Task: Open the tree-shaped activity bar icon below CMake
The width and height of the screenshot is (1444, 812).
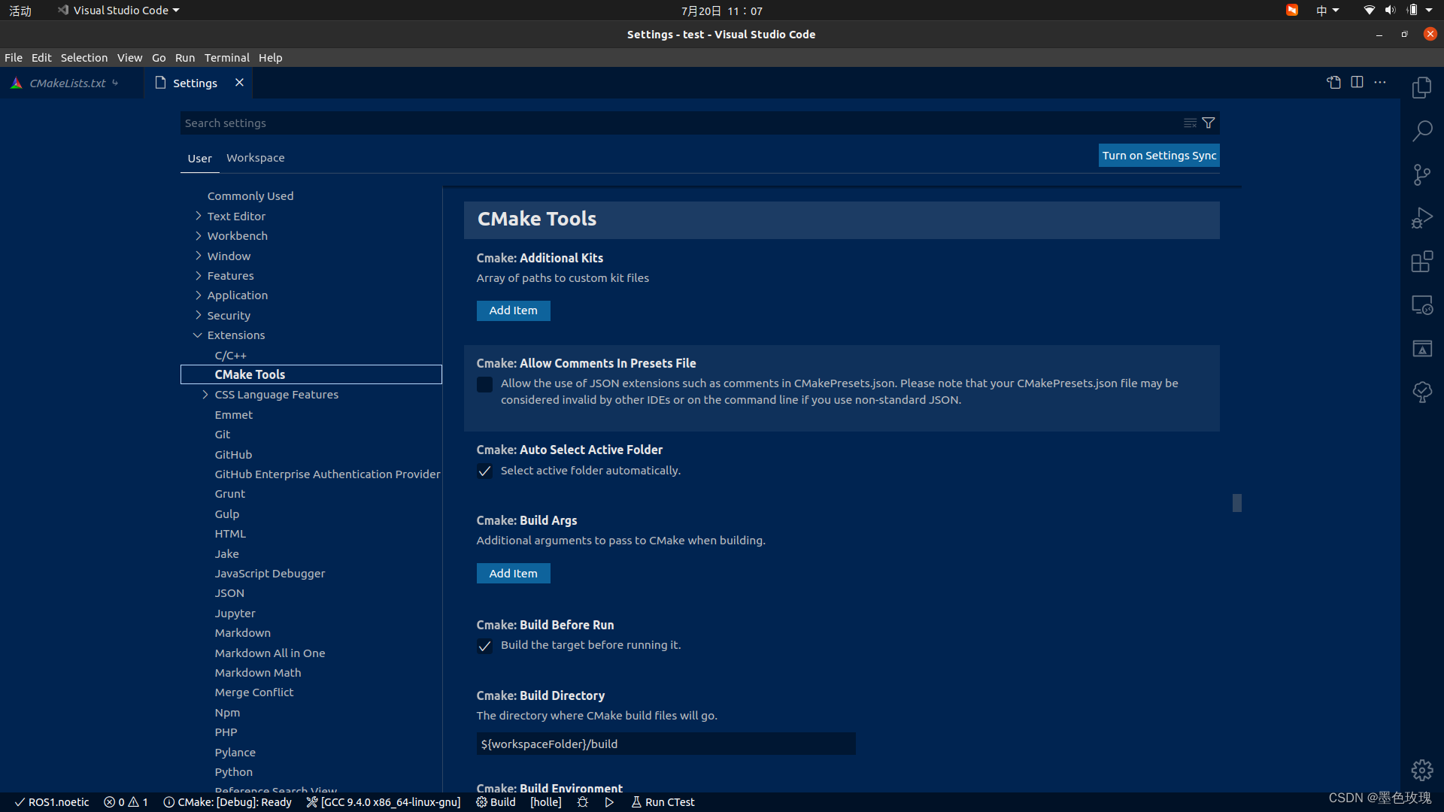Action: click(x=1421, y=392)
